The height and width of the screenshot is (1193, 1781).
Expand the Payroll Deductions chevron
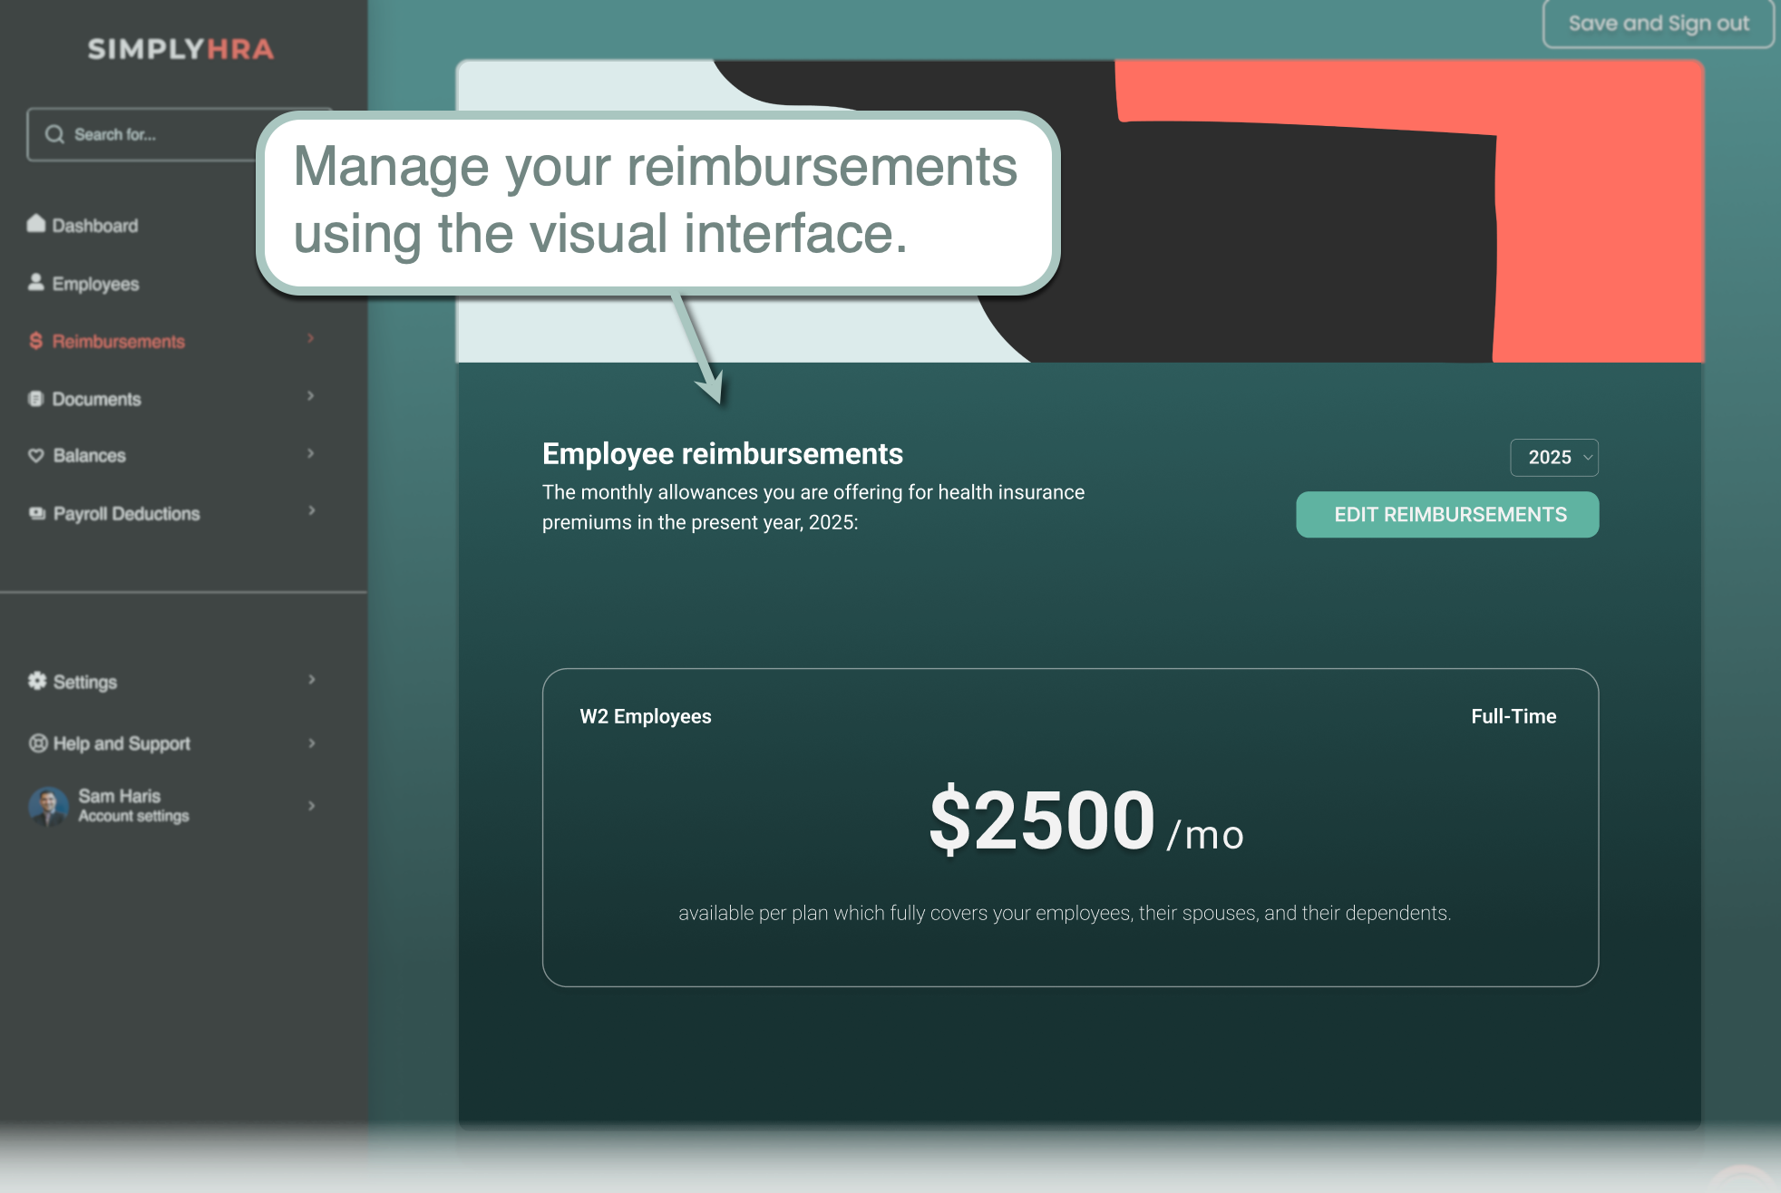tap(311, 511)
